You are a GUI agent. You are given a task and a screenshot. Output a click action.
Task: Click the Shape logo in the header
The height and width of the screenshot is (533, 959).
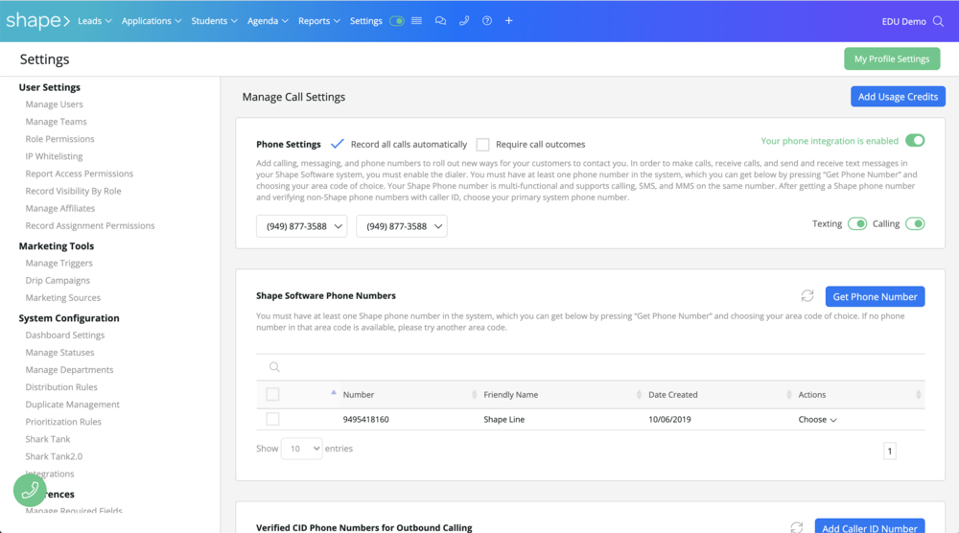37,21
